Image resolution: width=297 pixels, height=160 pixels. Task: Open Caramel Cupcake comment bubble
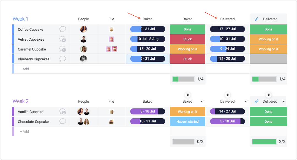pyautogui.click(x=63, y=49)
